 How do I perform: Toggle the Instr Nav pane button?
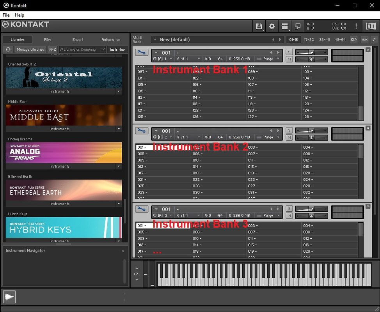point(117,50)
